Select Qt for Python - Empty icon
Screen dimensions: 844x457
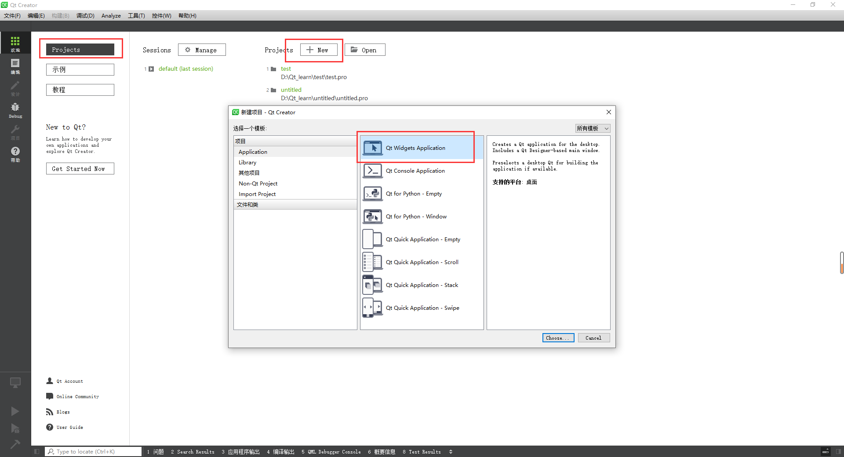373,194
